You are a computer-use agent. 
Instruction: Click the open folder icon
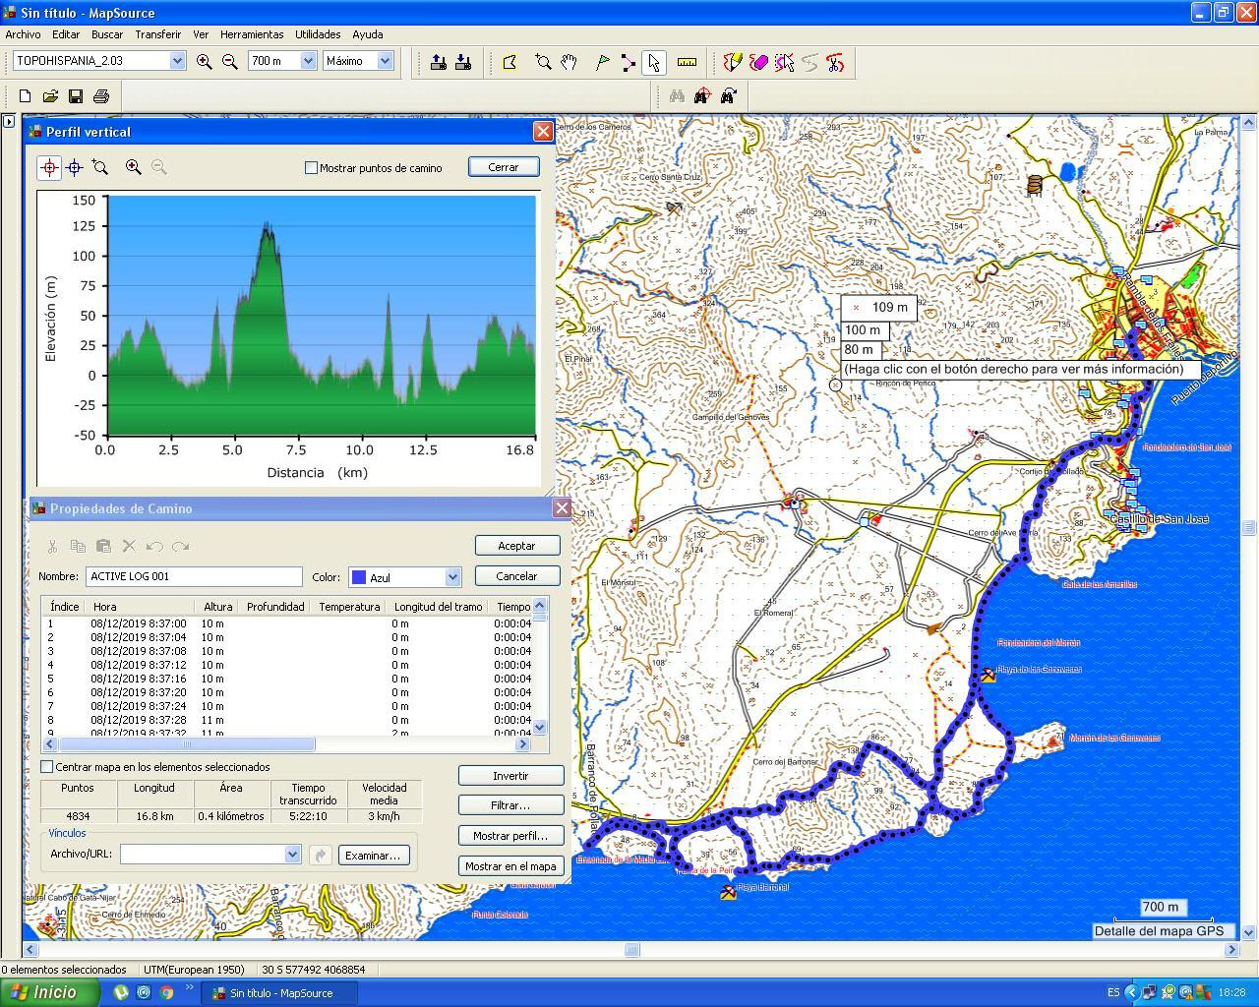(x=50, y=95)
